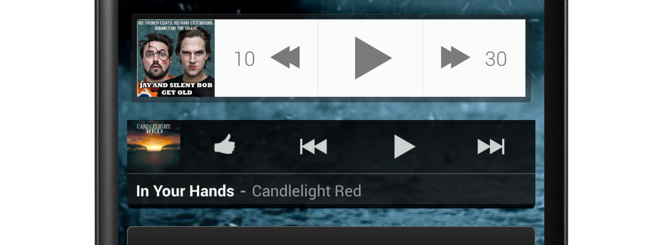Screen dimensions: 663x245
Task: Click the 10 seconds rewind number
Action: [244, 59]
